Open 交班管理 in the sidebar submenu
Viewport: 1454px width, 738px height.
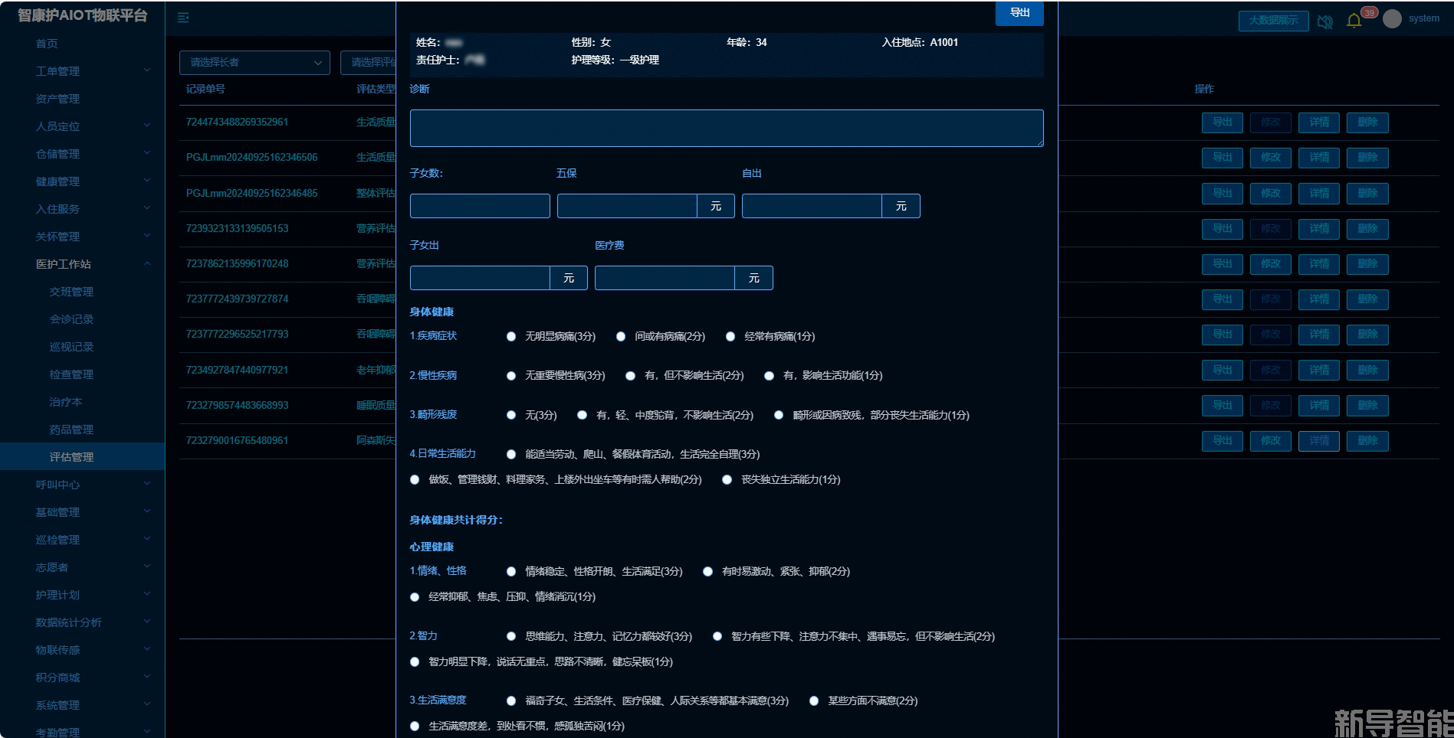pos(71,292)
